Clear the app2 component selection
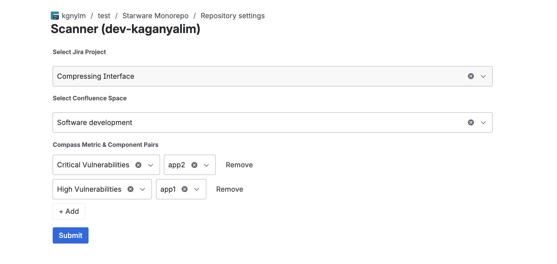The image size is (557, 264). (x=194, y=165)
